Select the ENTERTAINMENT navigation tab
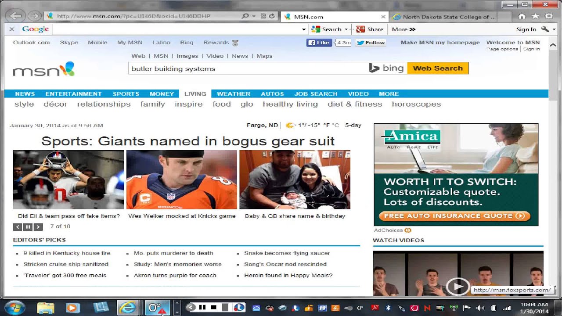Screen dimensions: 562x316 (x=73, y=94)
